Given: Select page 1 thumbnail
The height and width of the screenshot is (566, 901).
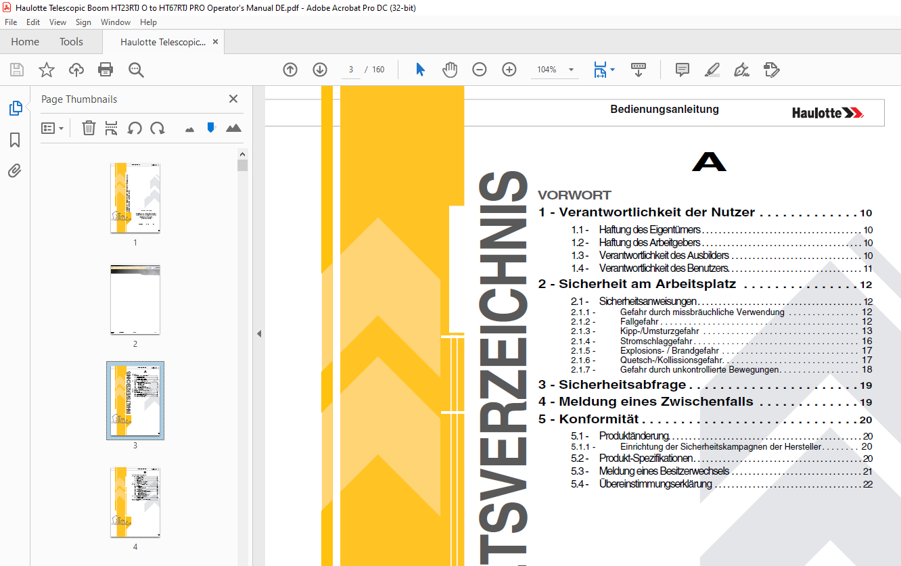Looking at the screenshot, I should click(135, 197).
